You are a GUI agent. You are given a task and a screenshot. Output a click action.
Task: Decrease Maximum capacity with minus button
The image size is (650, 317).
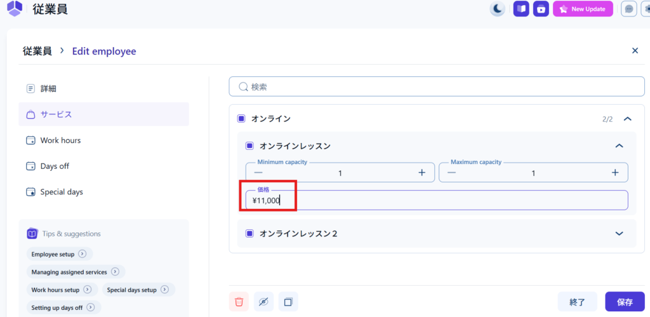(452, 173)
